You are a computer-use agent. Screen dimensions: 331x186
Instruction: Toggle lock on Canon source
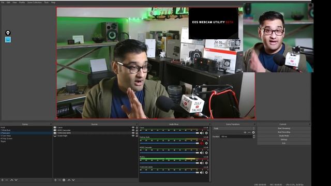pyautogui.click(x=137, y=128)
